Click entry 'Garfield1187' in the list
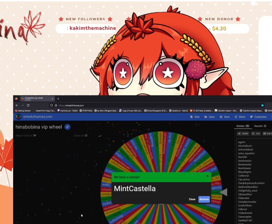Image resolution: width=272 pixels, height=224 pixels. (x=245, y=220)
